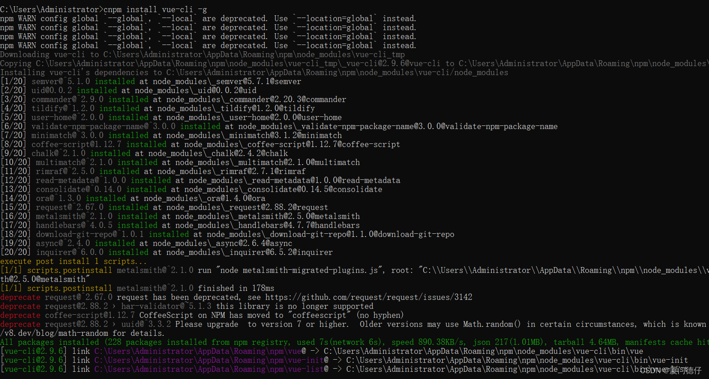Click the link path ending 'npm\vue-list@'

coord(211,369)
